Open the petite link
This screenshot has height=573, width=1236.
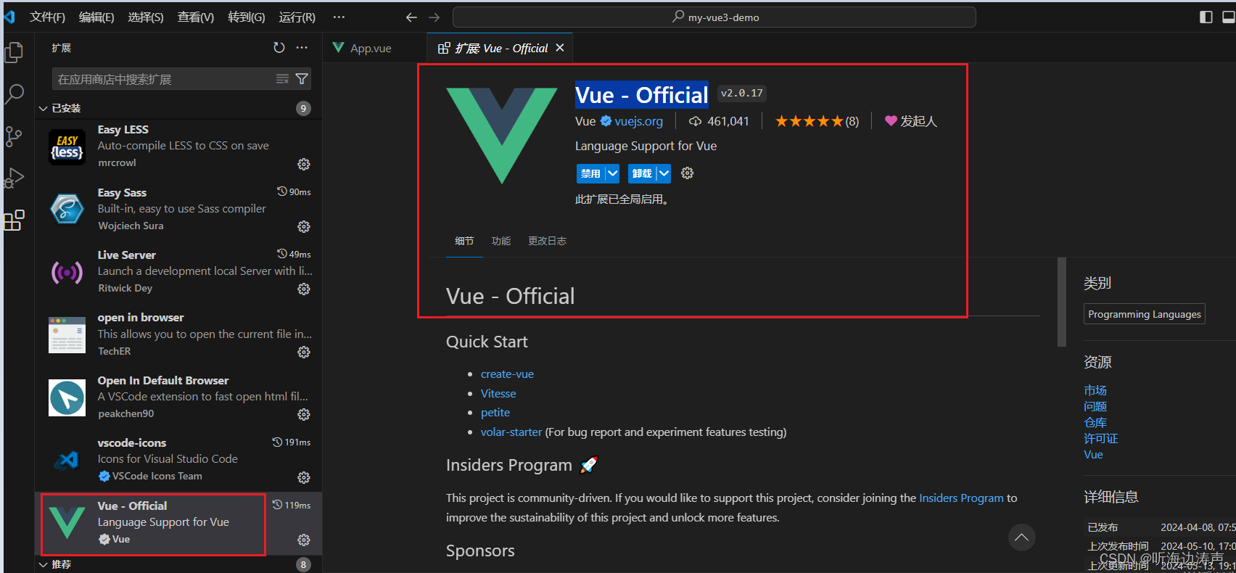pyautogui.click(x=495, y=412)
